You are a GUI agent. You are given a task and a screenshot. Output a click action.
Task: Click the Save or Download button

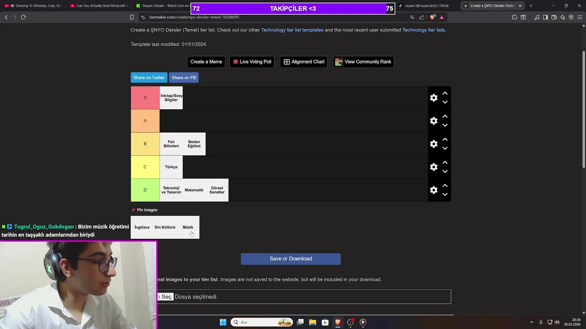291,259
